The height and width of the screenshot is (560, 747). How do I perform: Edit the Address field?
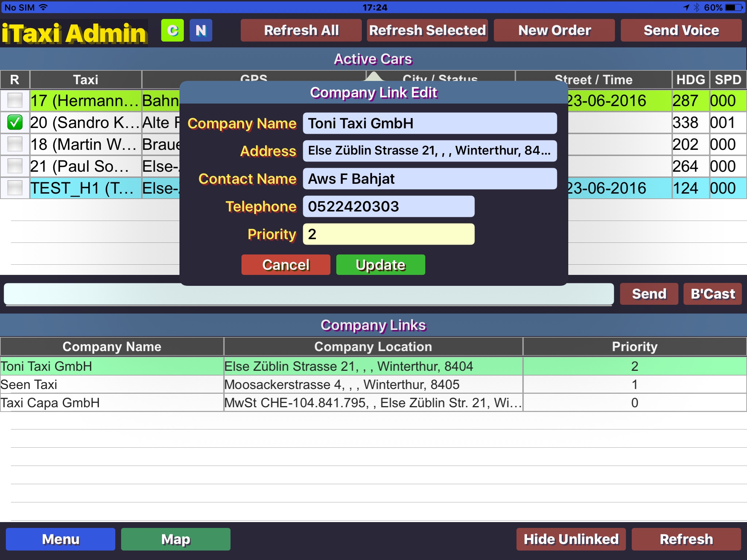[x=430, y=151]
